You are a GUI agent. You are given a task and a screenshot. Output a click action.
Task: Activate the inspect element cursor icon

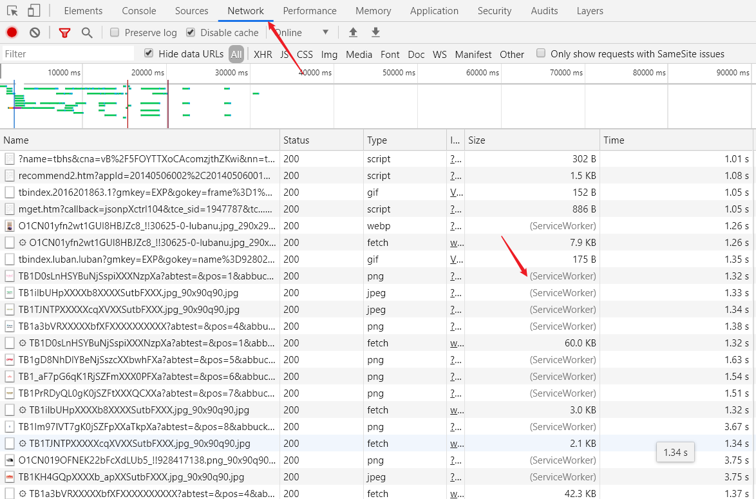[12, 10]
